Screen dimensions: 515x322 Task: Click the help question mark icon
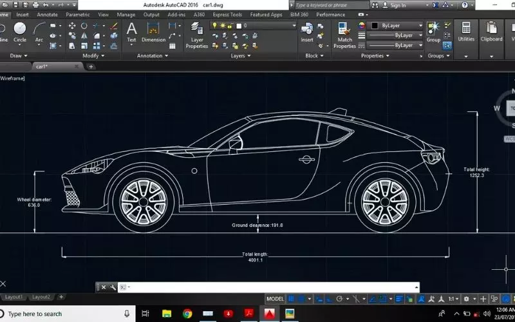coord(464,5)
